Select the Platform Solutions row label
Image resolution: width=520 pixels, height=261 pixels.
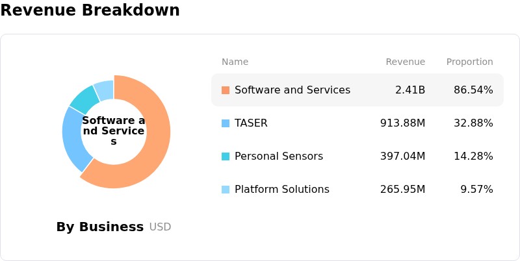tap(282, 189)
